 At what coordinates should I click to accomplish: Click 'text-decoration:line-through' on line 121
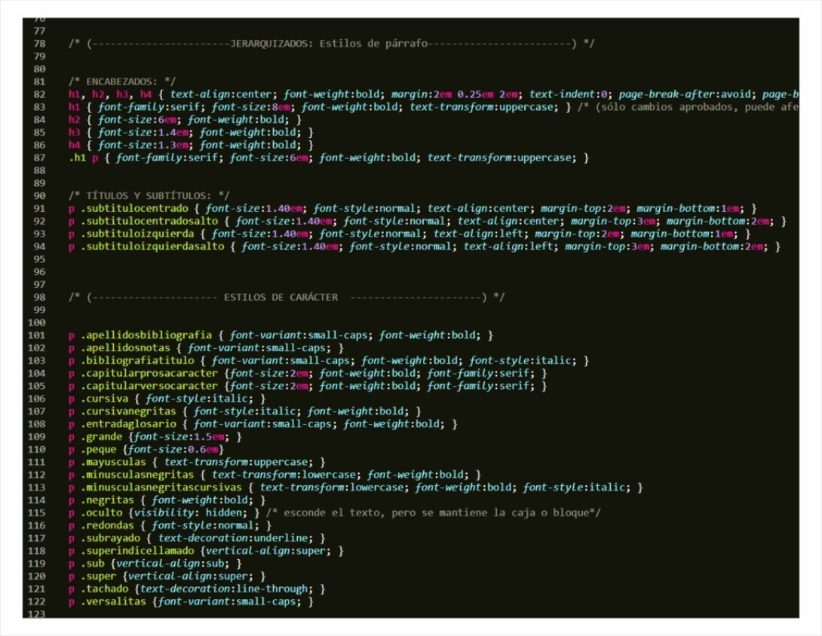click(226, 589)
